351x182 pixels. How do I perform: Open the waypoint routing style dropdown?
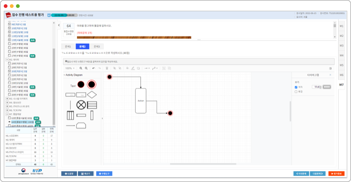click(x=155, y=68)
